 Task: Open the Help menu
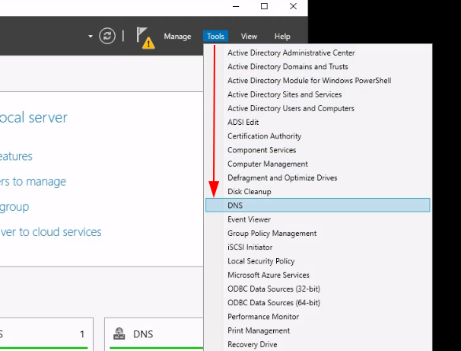[282, 37]
